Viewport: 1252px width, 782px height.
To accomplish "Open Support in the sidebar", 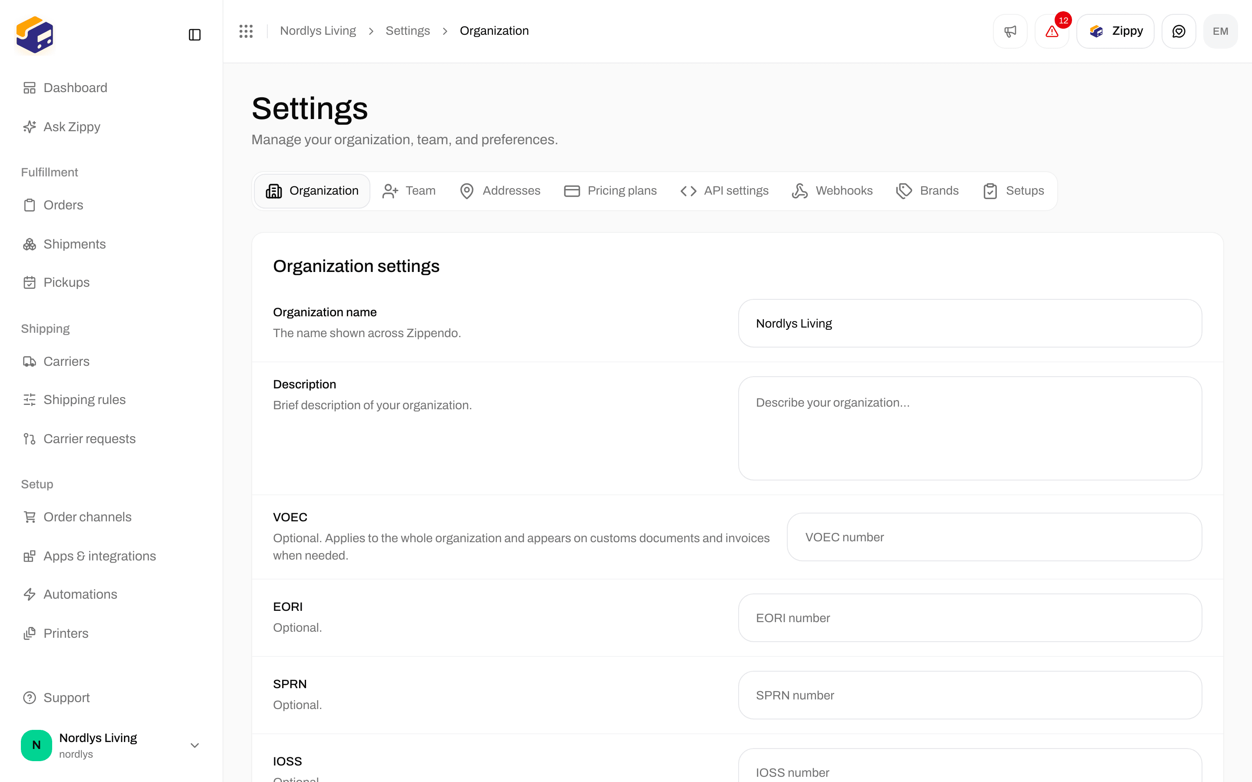I will tap(111, 698).
